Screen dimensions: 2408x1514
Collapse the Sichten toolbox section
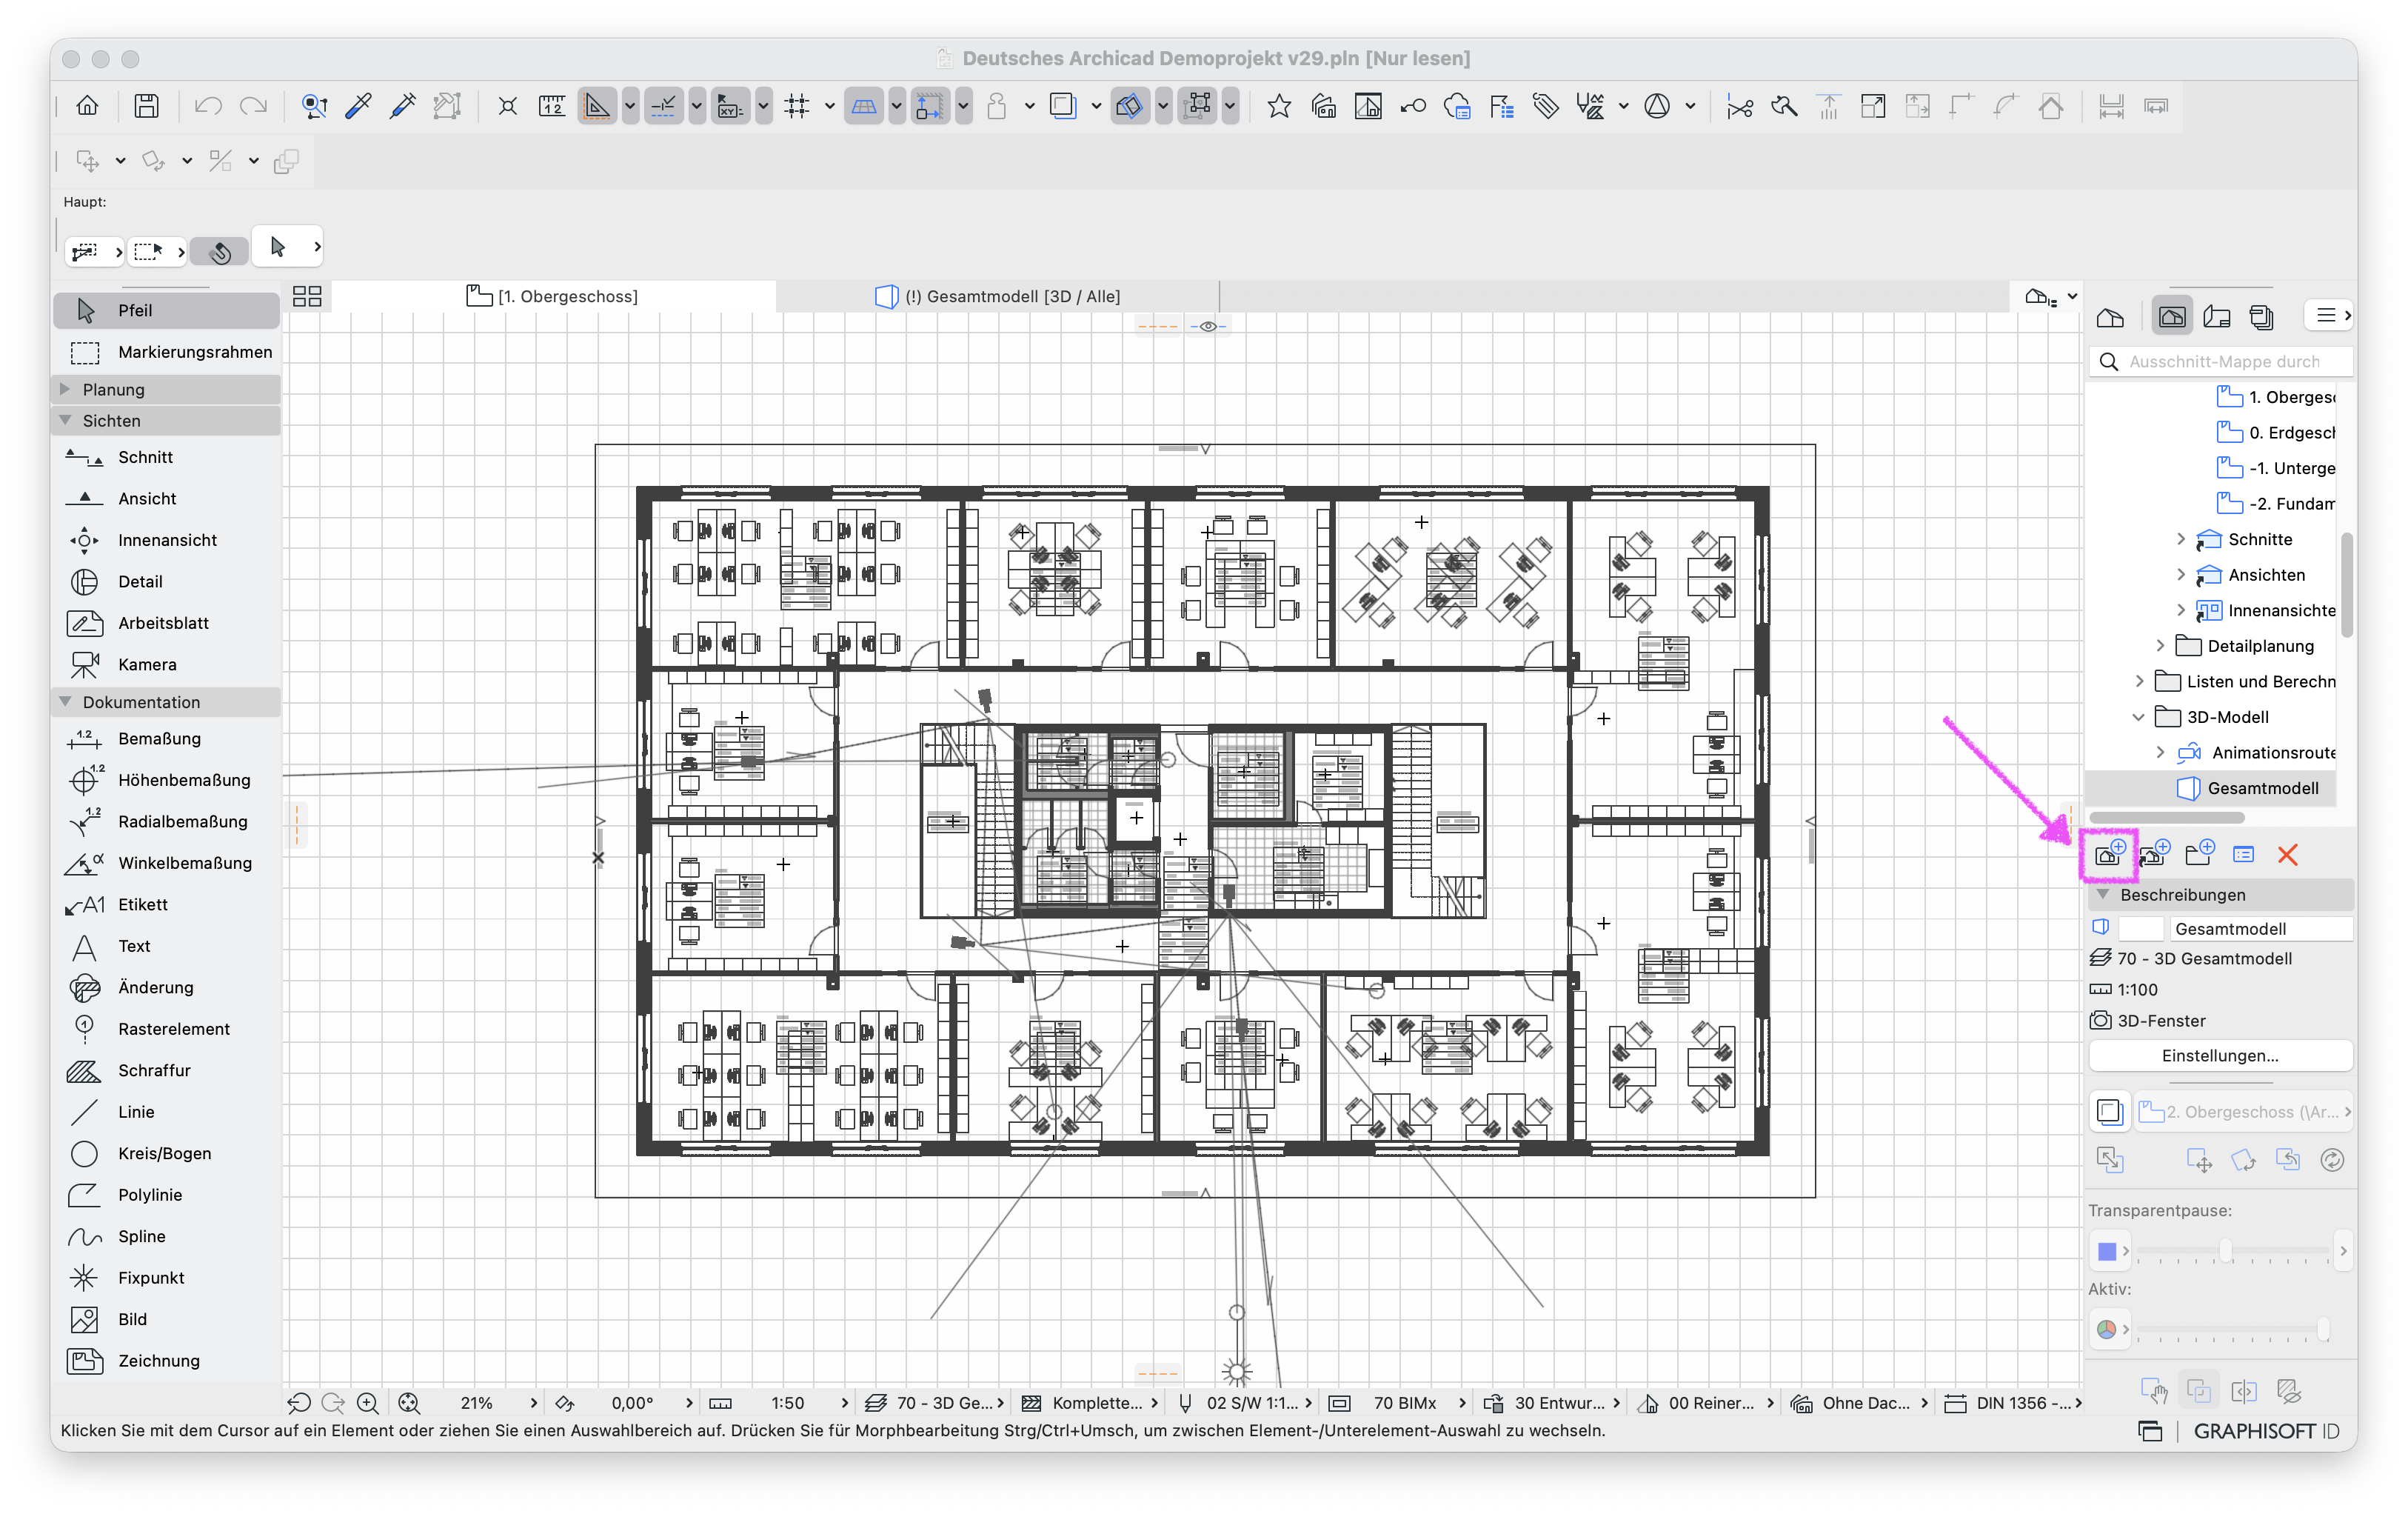point(66,421)
